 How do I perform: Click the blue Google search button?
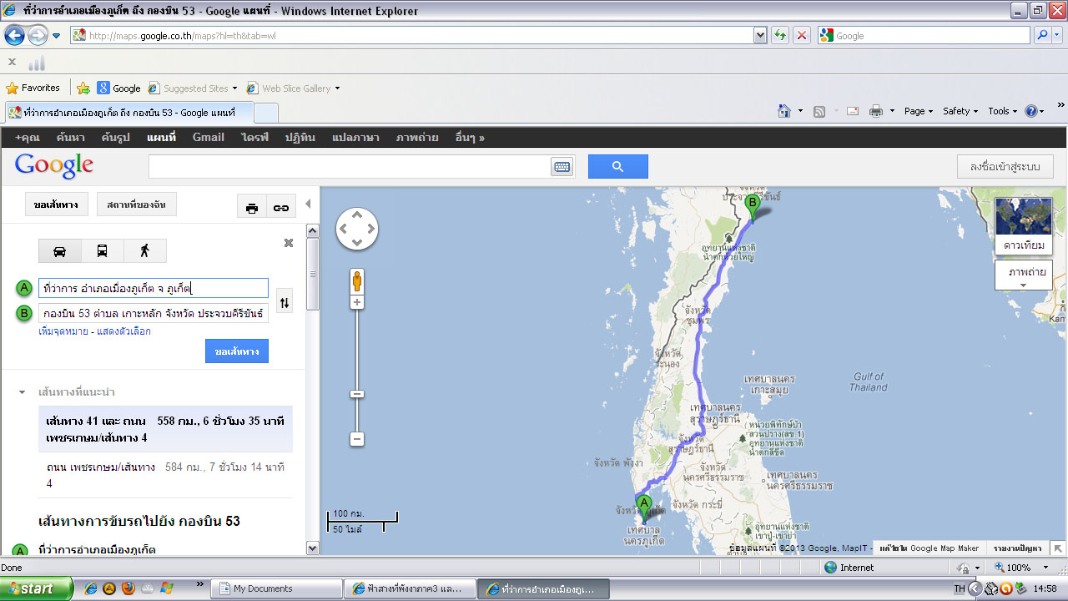617,167
